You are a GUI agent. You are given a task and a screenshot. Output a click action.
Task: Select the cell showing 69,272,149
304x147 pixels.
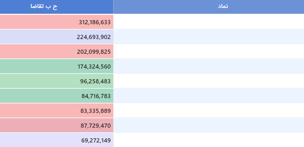pos(57,140)
